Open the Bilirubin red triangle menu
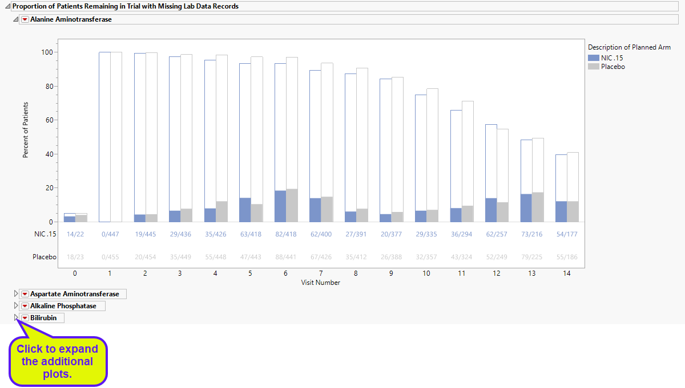 pyautogui.click(x=25, y=318)
